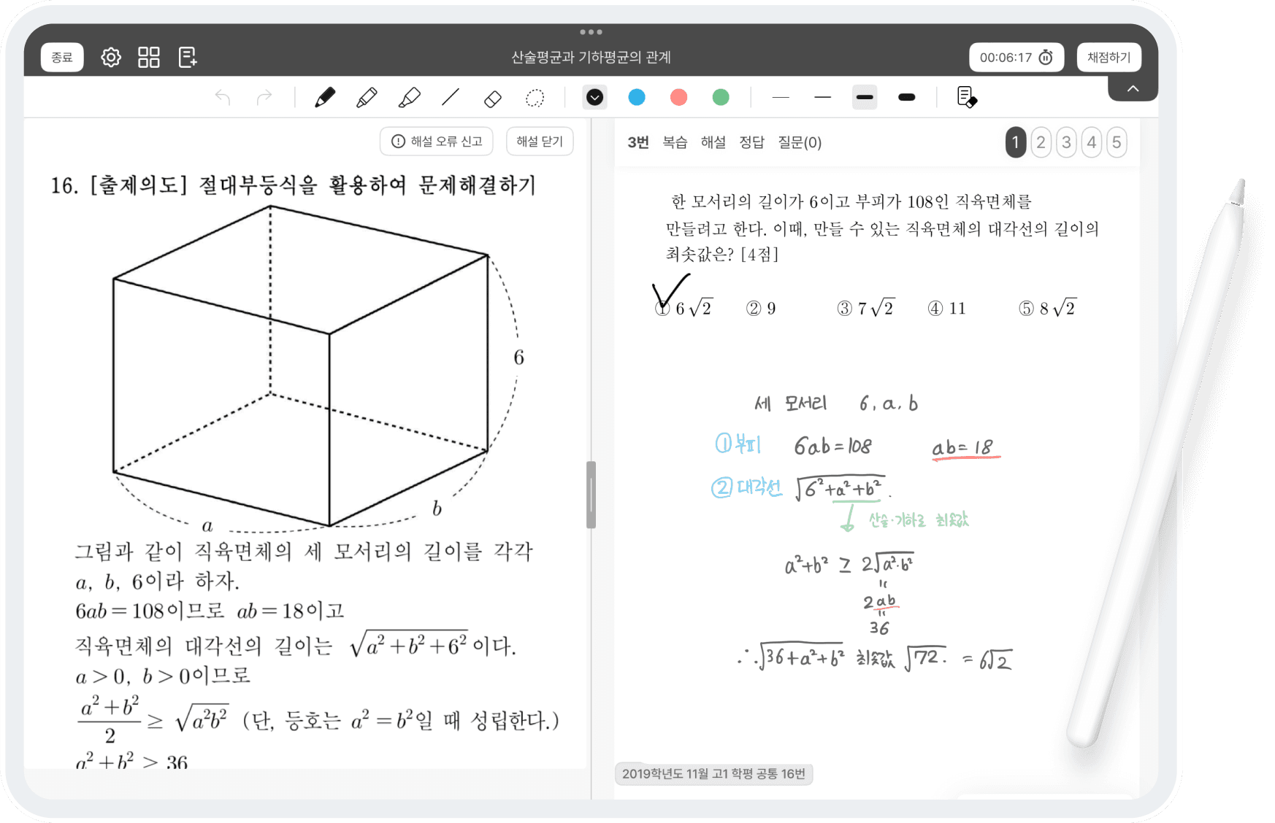Select answer number 1 pill

pos(1016,142)
